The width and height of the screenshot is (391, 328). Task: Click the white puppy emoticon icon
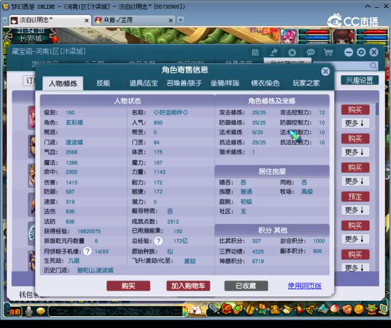point(196,310)
